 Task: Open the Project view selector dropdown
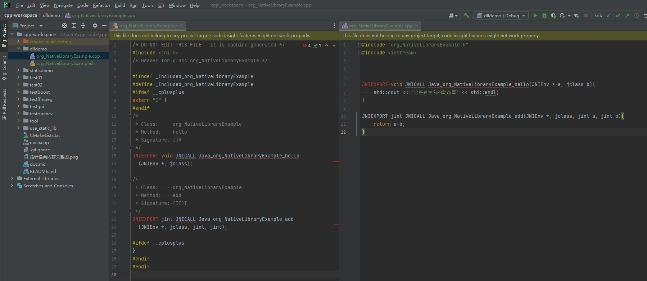pyautogui.click(x=28, y=26)
